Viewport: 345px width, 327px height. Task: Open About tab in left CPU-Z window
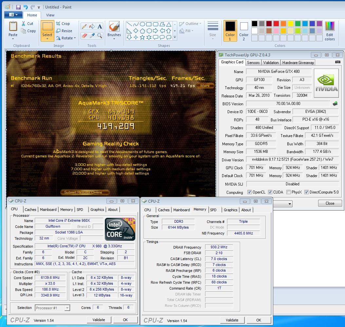point(113,210)
